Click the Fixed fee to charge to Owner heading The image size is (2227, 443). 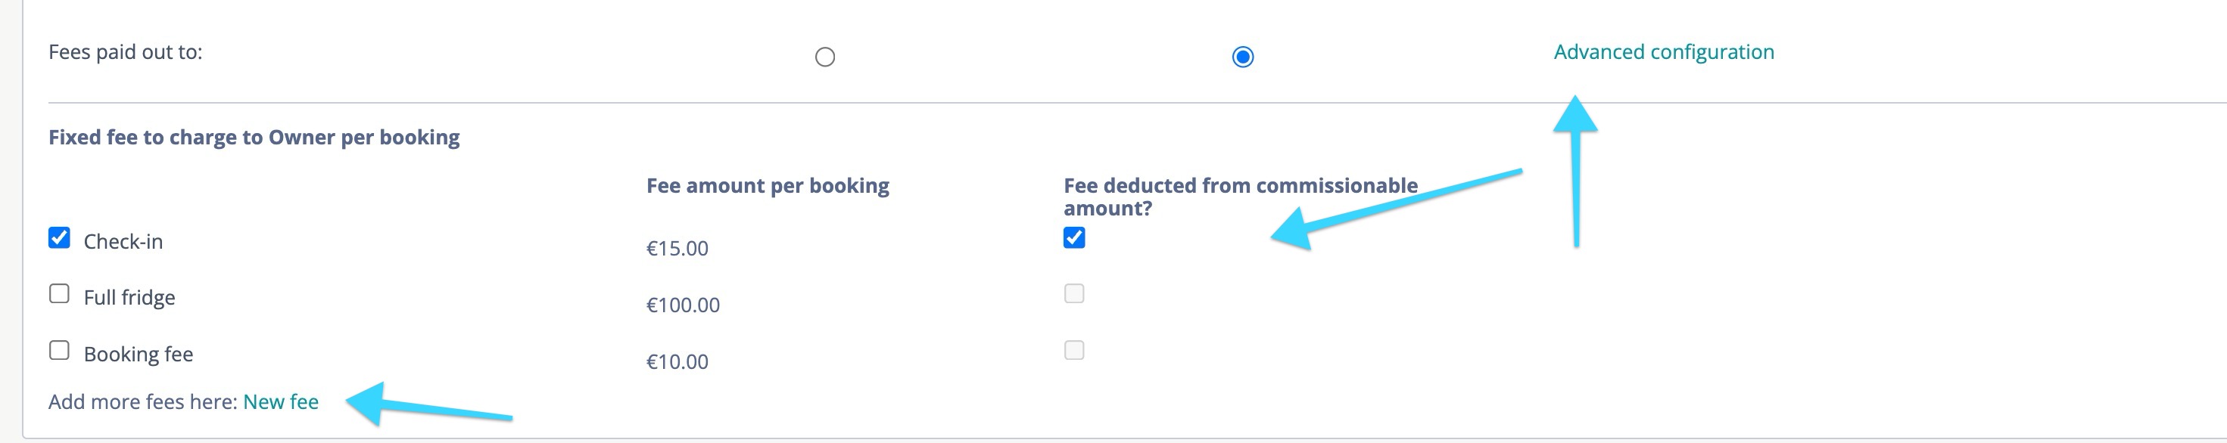point(254,138)
